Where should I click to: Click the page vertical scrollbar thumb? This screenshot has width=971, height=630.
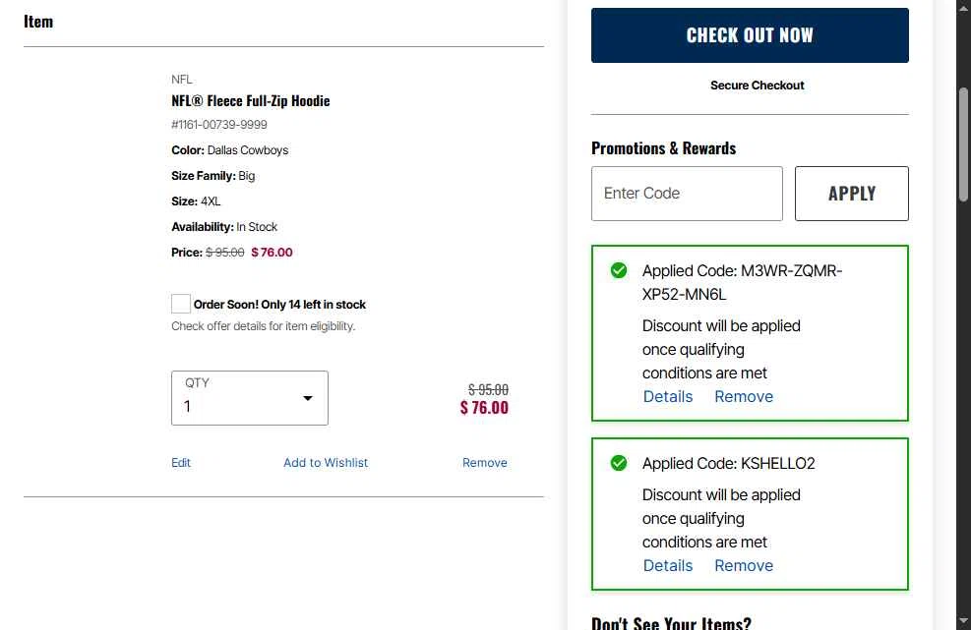point(964,143)
